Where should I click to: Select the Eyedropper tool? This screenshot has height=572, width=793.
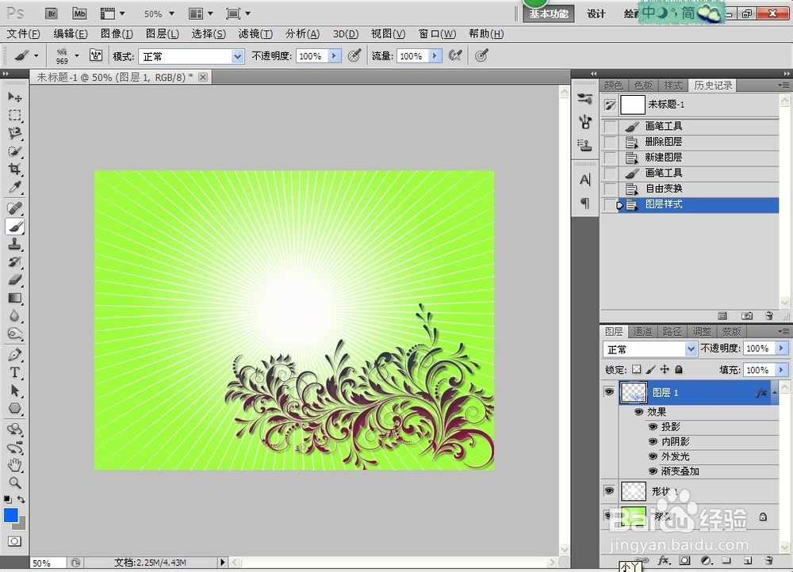pyautogui.click(x=14, y=188)
